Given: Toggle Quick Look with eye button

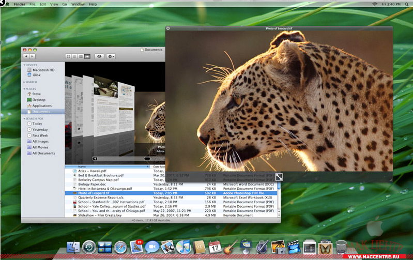Looking at the screenshot, I should click(x=99, y=56).
